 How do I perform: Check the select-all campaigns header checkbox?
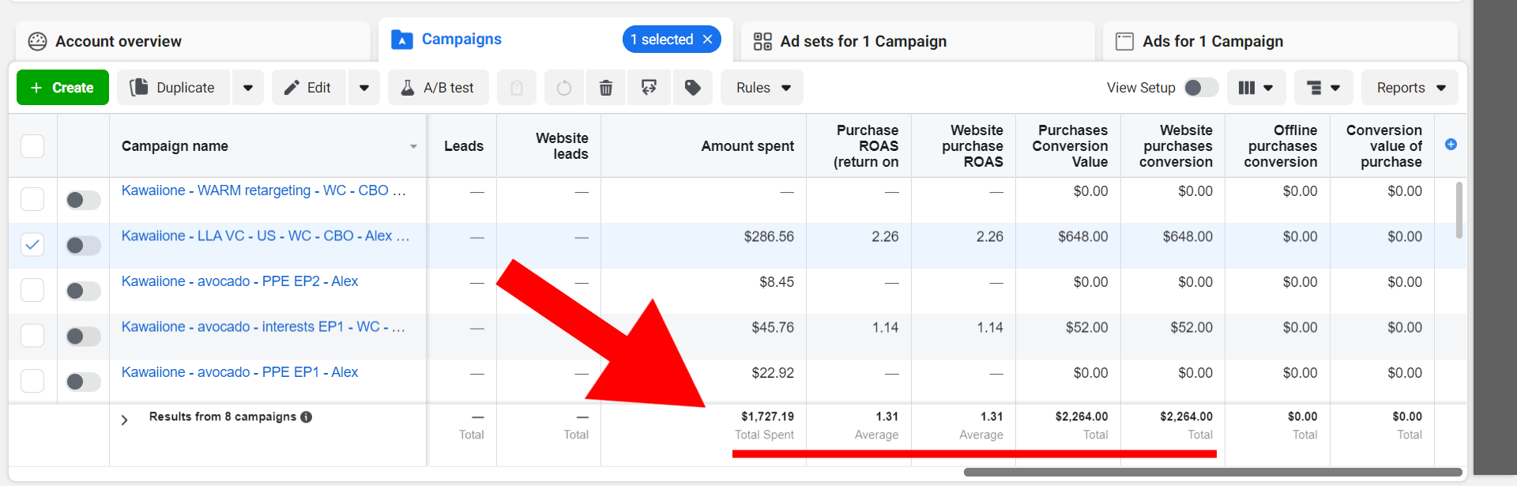click(32, 146)
